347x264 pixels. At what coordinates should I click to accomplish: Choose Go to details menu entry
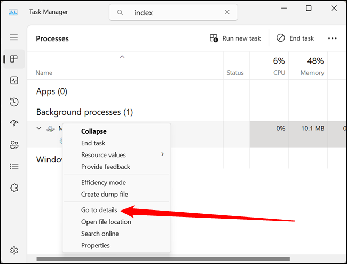(116, 210)
